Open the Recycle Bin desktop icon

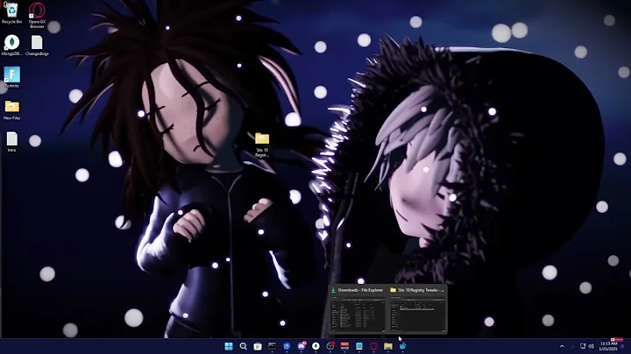click(11, 13)
